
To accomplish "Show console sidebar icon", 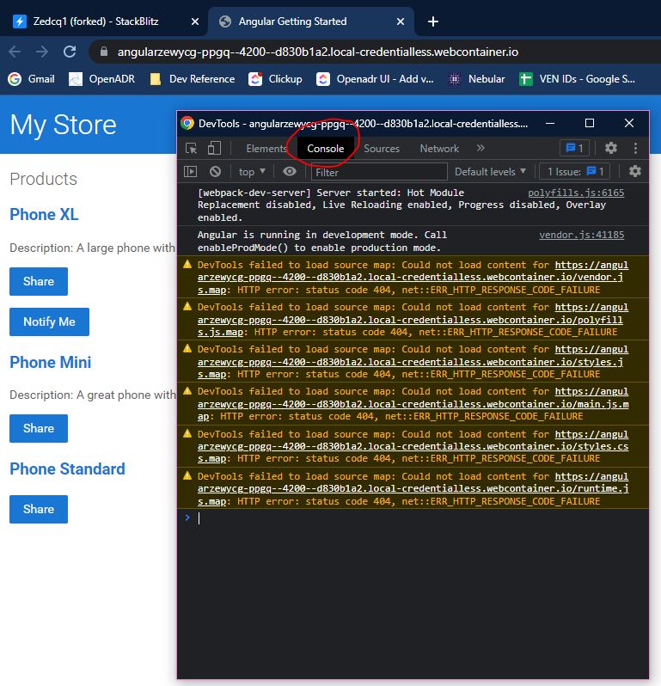I will 190,172.
